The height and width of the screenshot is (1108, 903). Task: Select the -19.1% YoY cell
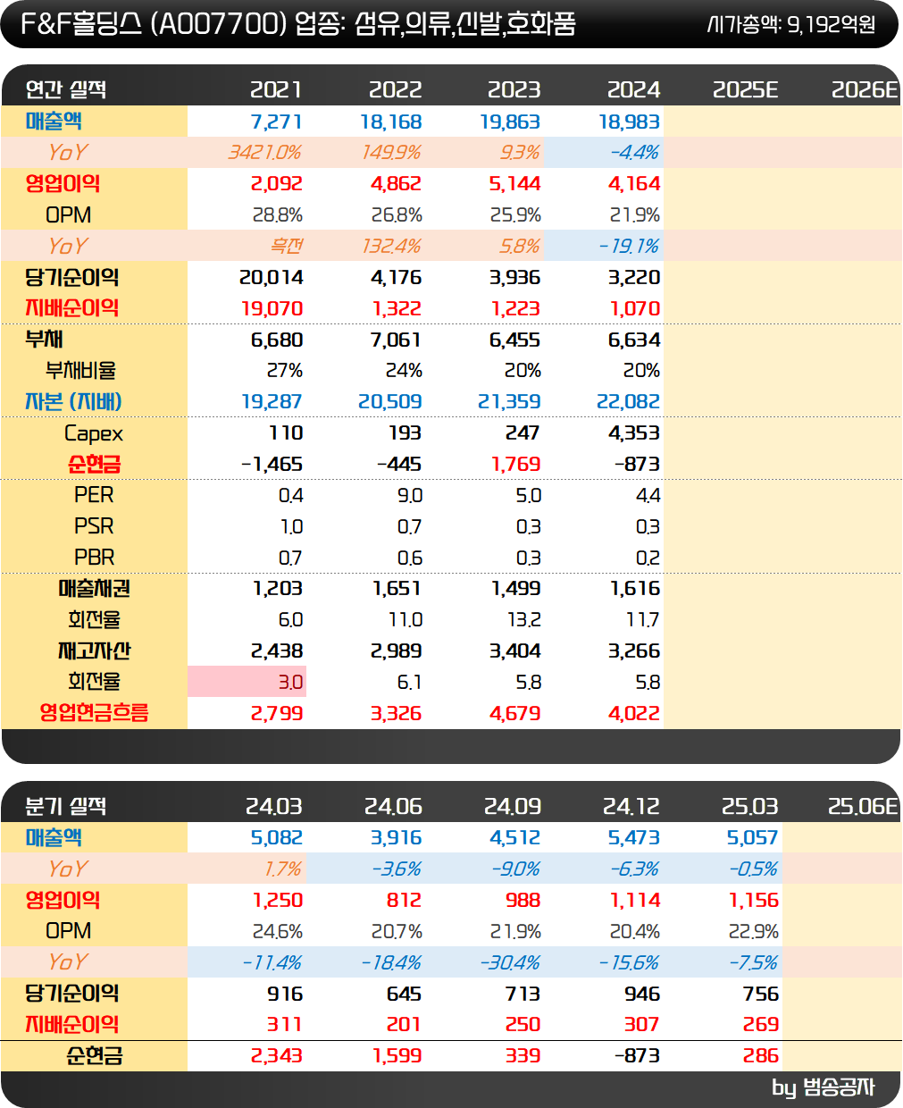click(x=629, y=246)
